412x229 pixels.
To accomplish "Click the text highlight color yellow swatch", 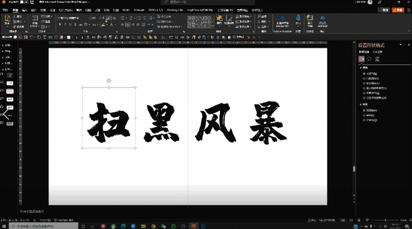I will [103, 25].
